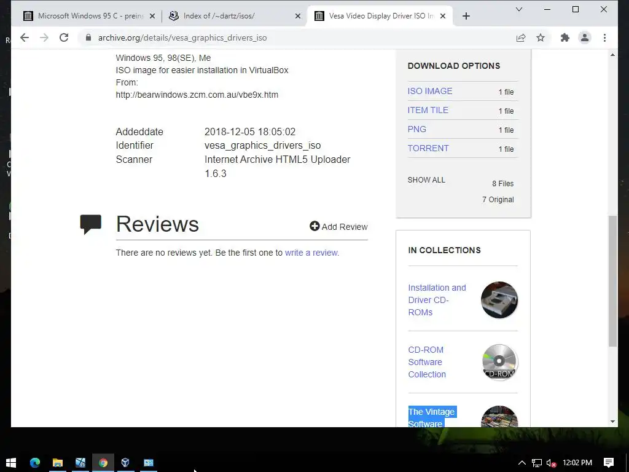Open the rightmost taskbar app icon
The height and width of the screenshot is (472, 629).
tap(149, 463)
